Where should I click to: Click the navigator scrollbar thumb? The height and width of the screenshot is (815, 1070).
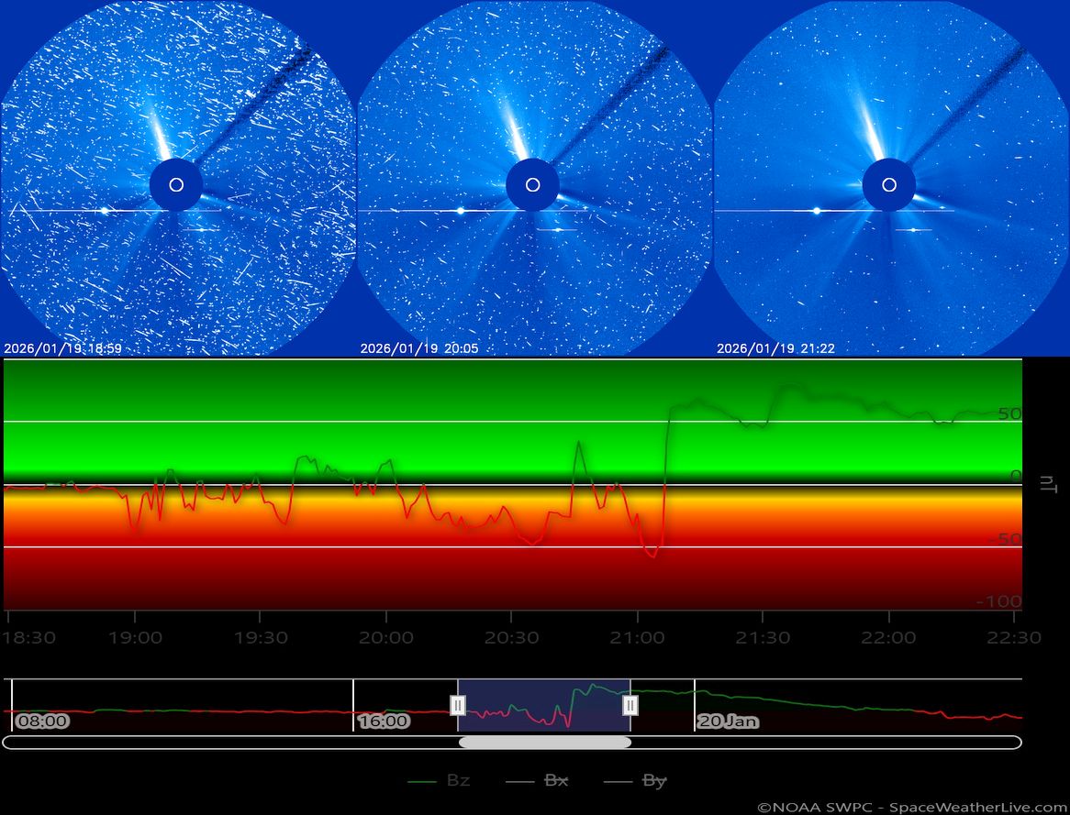pos(544,743)
